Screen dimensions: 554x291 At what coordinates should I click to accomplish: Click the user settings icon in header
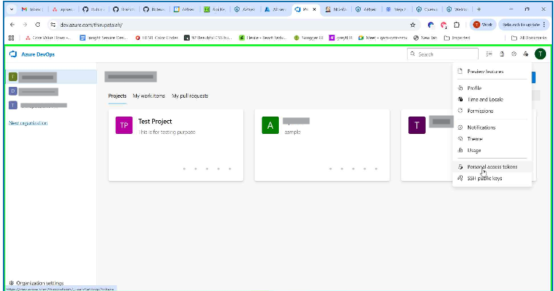click(x=525, y=54)
